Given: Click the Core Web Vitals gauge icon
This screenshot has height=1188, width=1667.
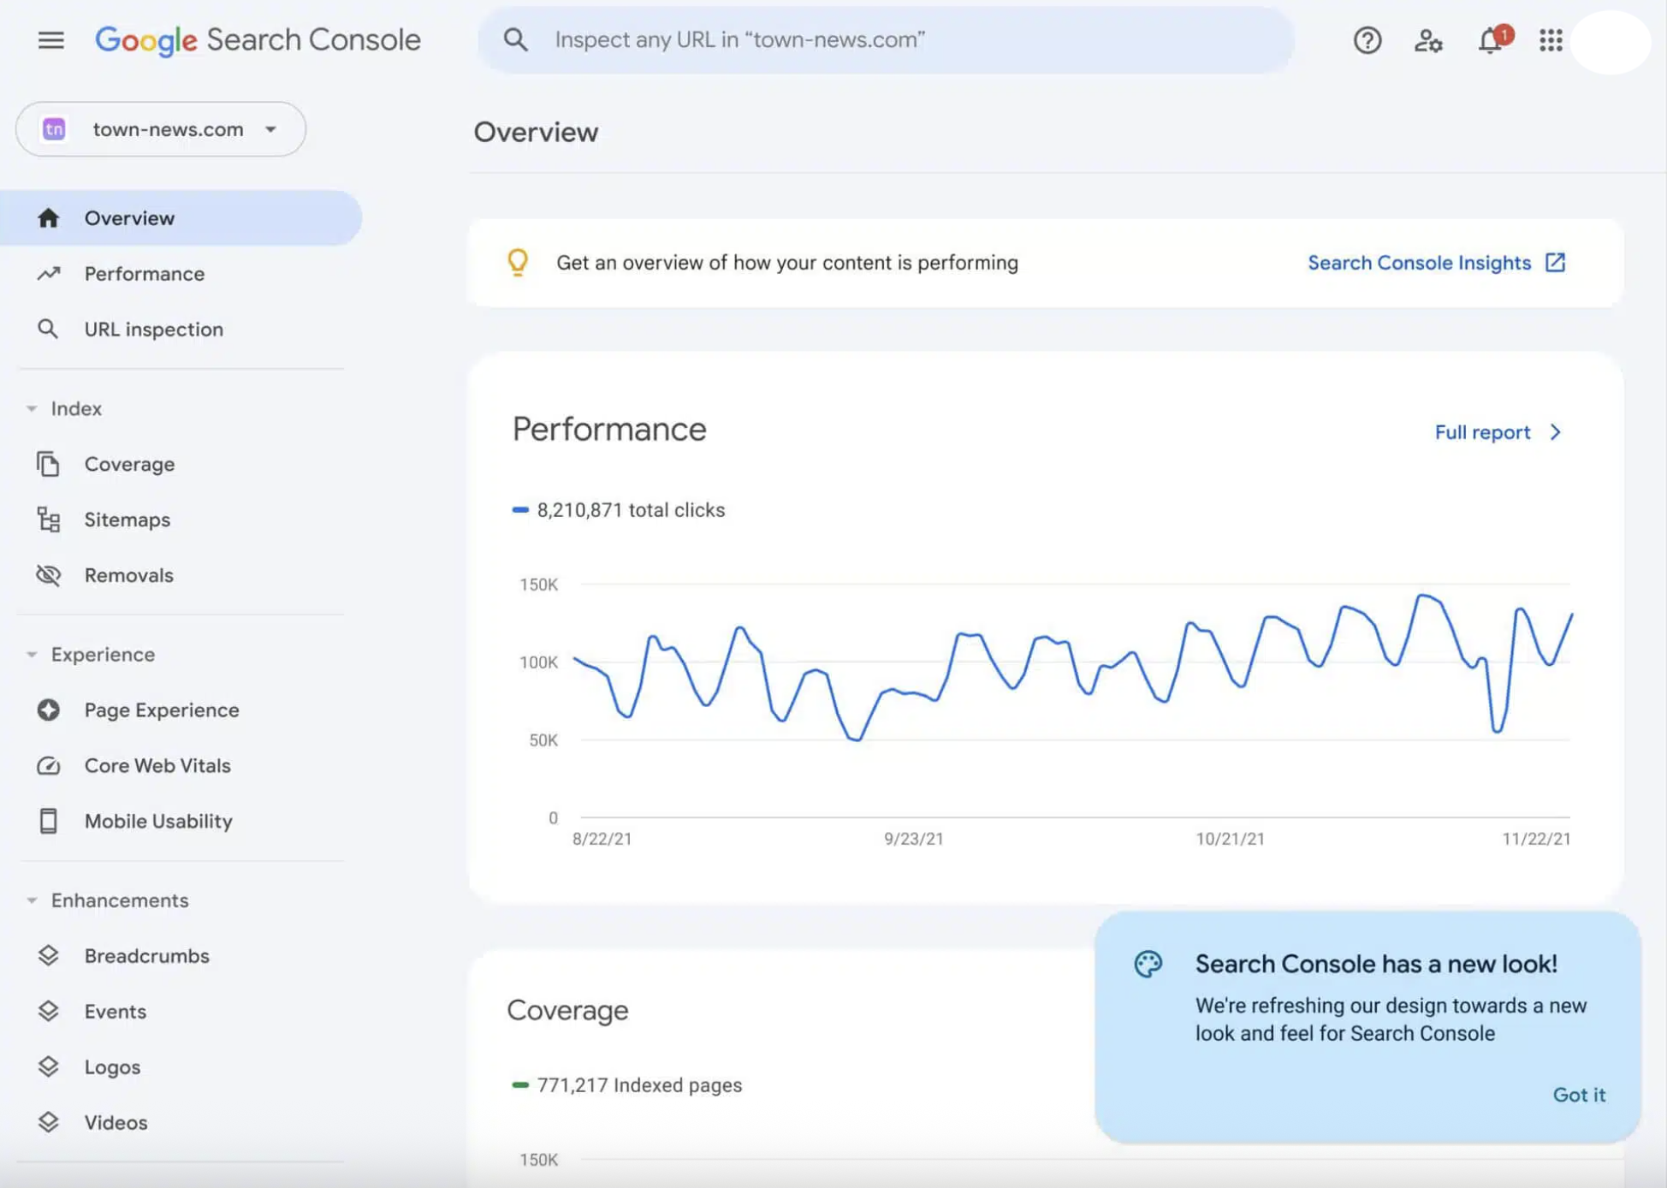Looking at the screenshot, I should 49,765.
